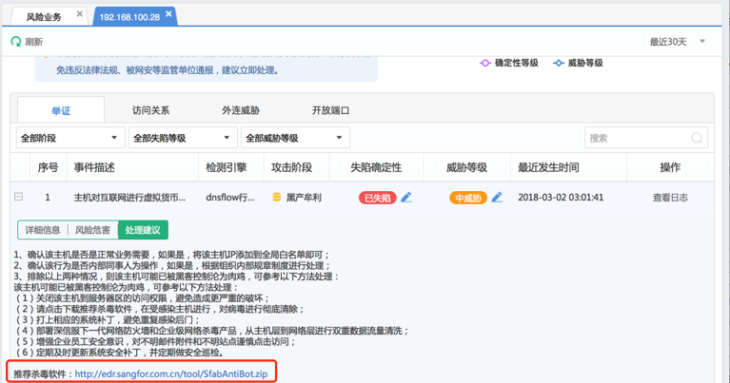Open the 最近30天 time range dropdown
Image resolution: width=730 pixels, height=383 pixels.
tap(678, 42)
